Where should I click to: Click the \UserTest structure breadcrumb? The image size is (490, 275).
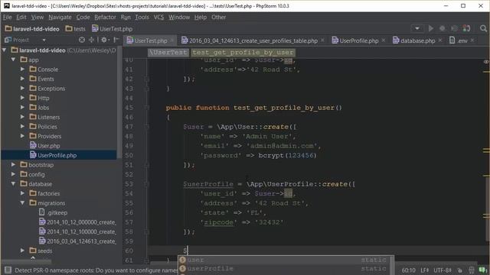pos(168,53)
